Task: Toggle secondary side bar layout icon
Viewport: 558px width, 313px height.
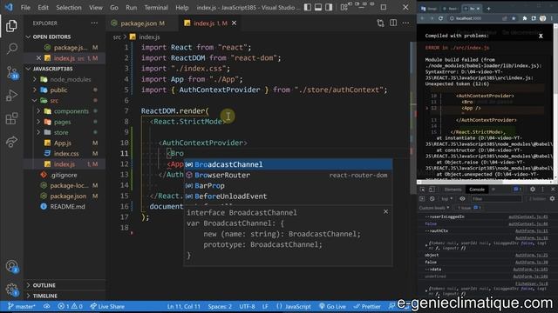Action: tap(329, 7)
